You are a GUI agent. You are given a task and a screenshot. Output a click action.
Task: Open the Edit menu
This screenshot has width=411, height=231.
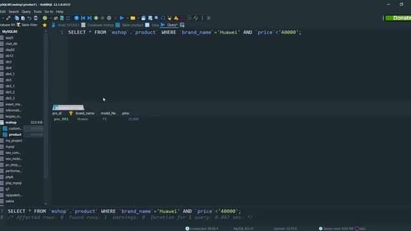(3, 12)
